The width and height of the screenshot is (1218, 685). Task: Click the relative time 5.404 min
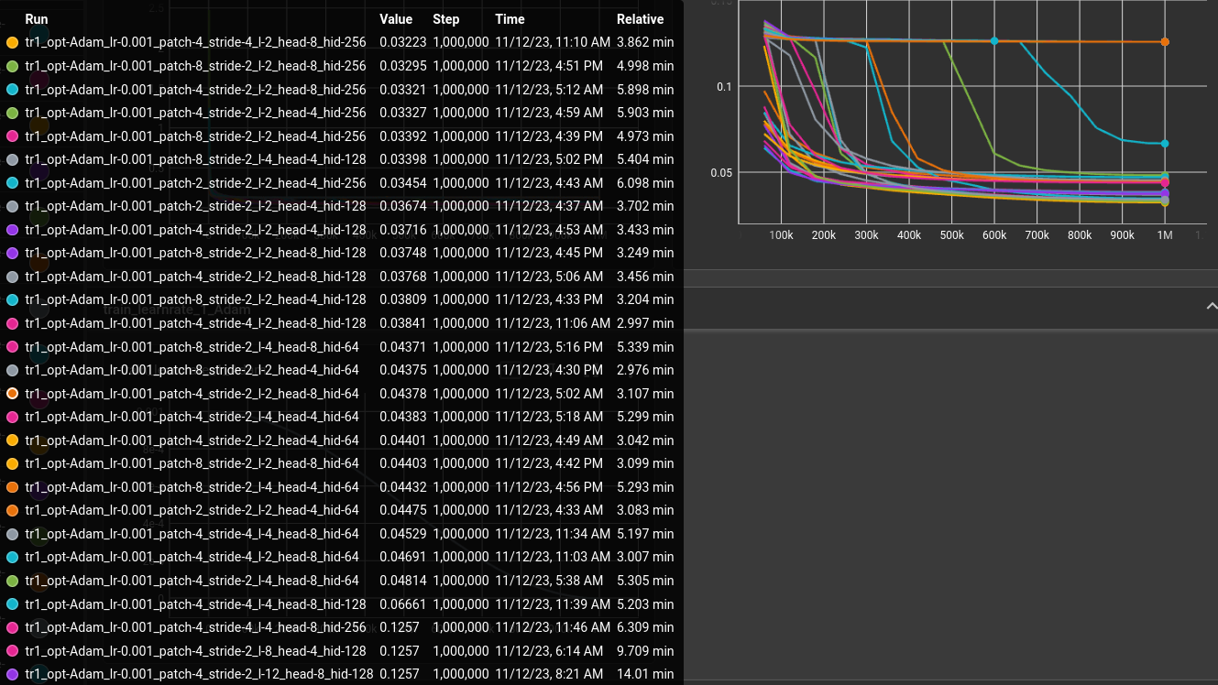645,159
